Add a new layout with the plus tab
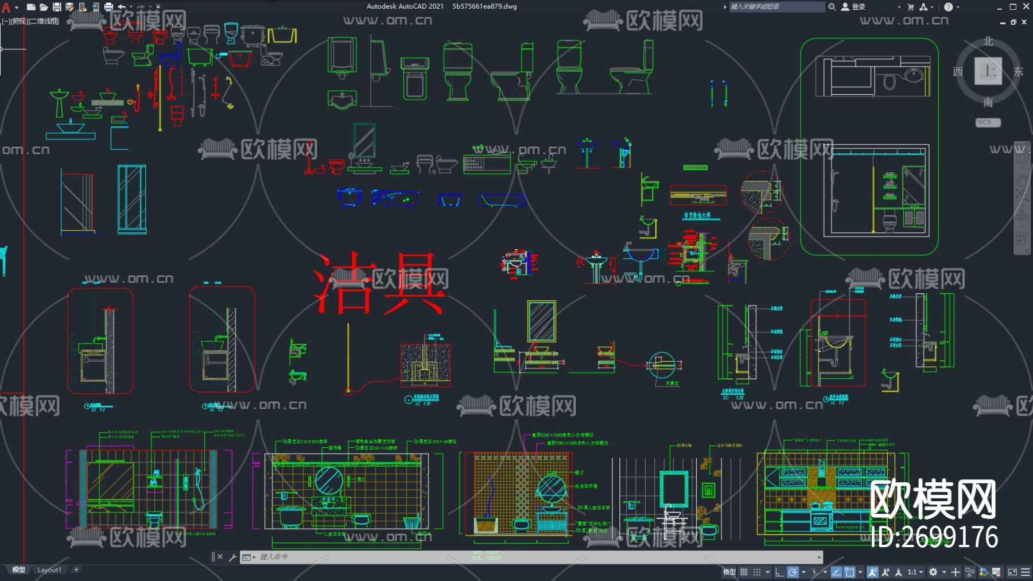 [x=76, y=570]
